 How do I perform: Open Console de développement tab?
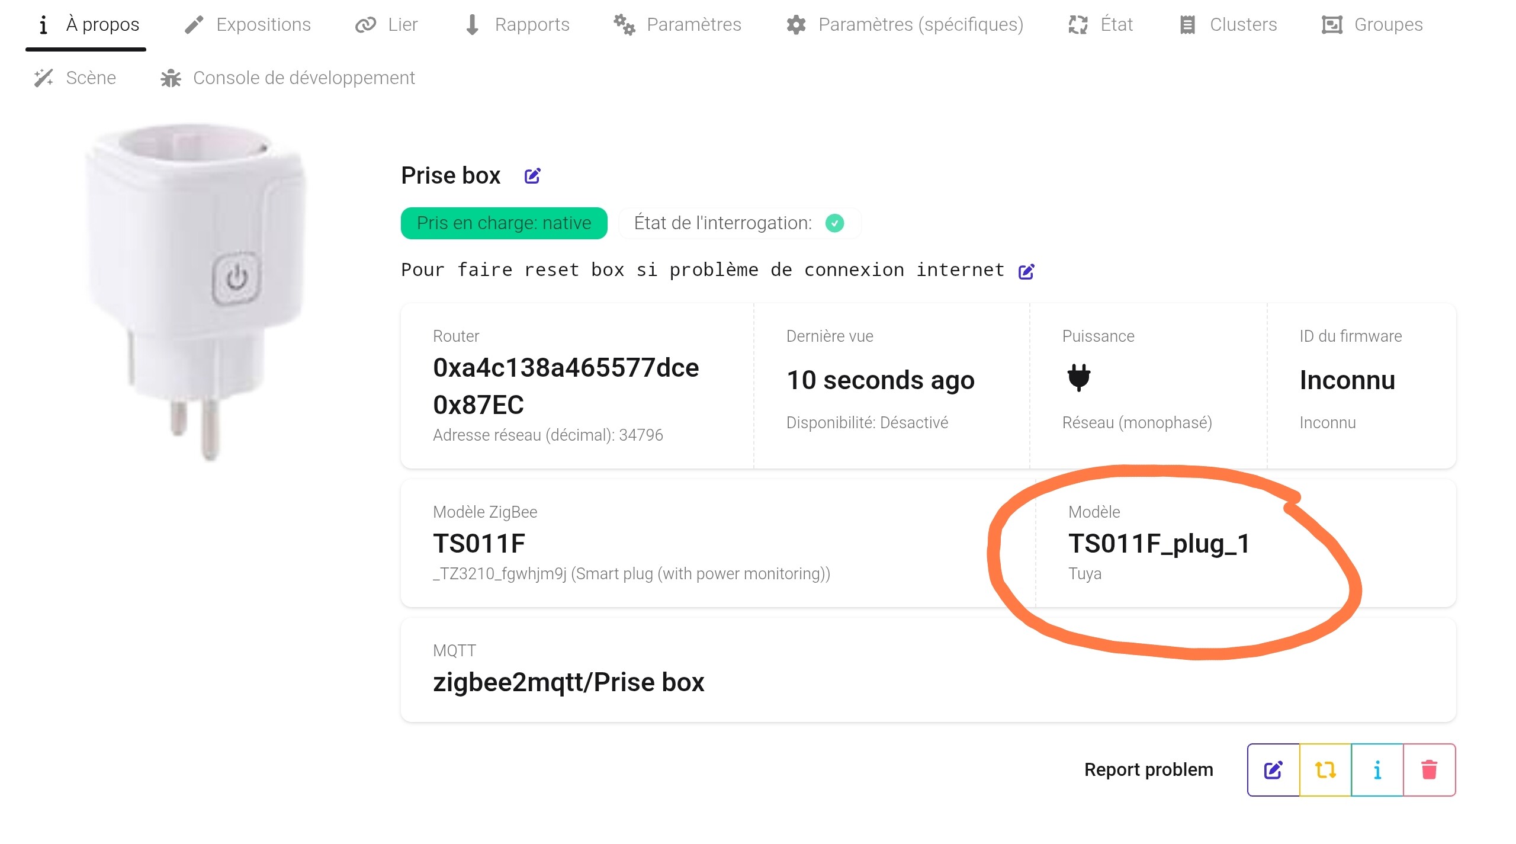[288, 78]
